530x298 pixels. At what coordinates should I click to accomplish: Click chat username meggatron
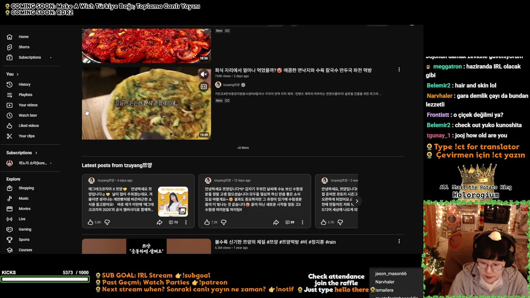pyautogui.click(x=447, y=67)
